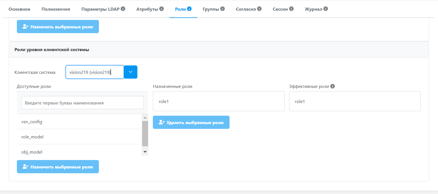
Task: Click info icon beside Журнал tab
Action: 326,9
